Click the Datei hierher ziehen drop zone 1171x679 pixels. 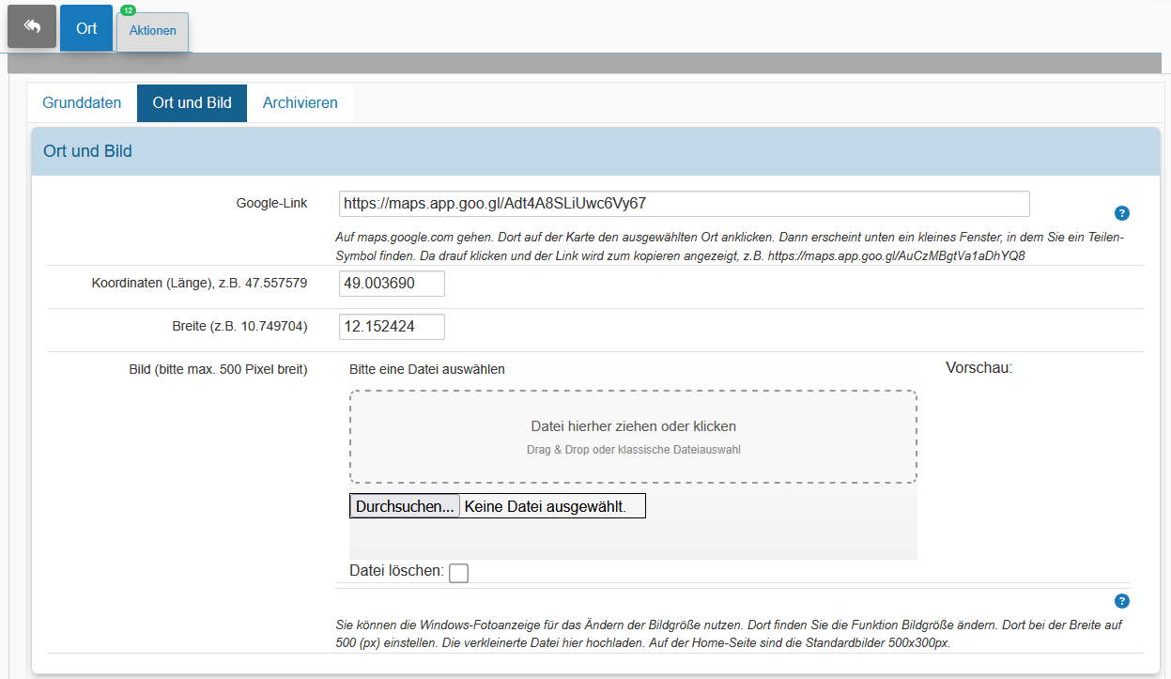pyautogui.click(x=633, y=437)
